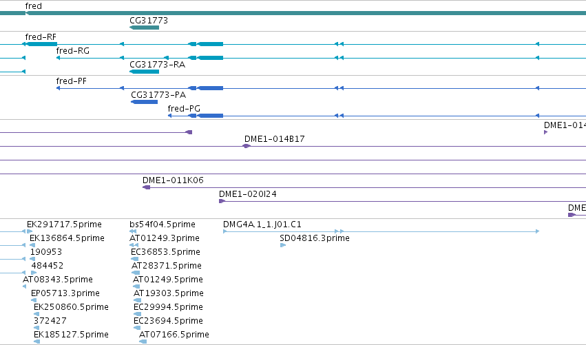Click the fred-PF protein label

72,81
